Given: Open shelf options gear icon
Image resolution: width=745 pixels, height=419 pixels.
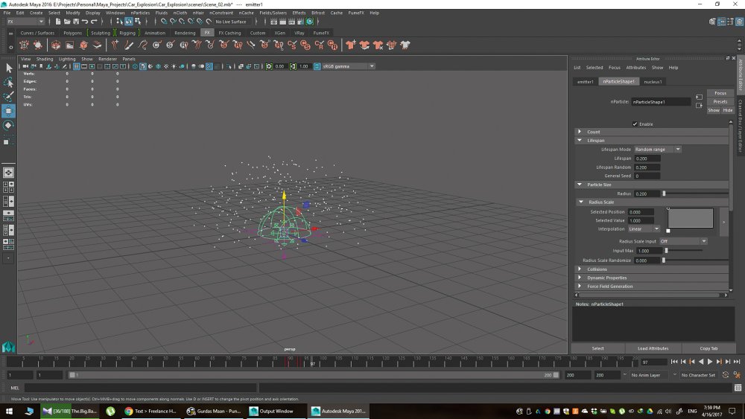Looking at the screenshot, I should point(10,47).
